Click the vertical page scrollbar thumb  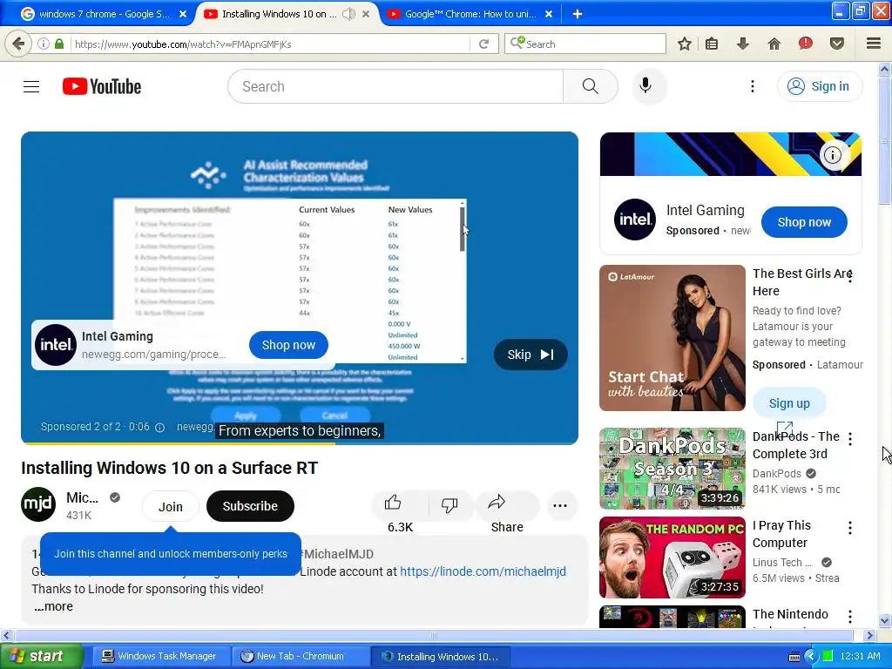coord(884,142)
